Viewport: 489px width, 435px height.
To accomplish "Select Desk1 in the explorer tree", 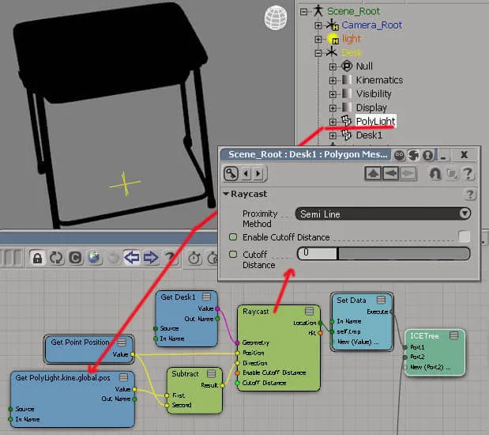I will (369, 135).
